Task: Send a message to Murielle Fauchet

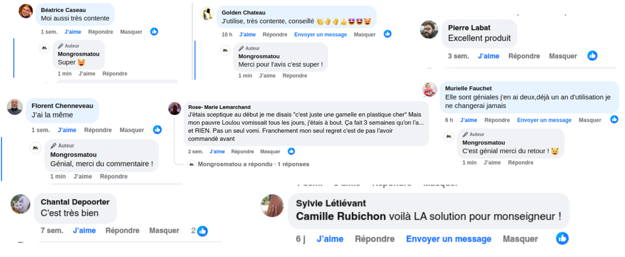Action: tap(544, 120)
